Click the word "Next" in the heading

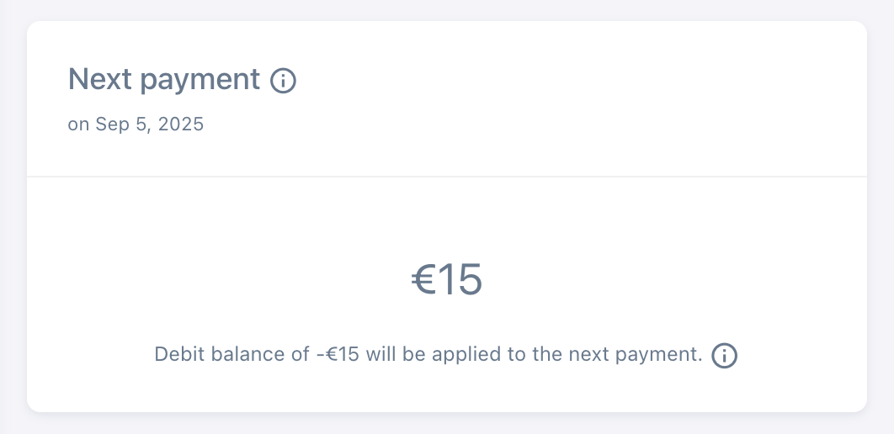pyautogui.click(x=99, y=80)
